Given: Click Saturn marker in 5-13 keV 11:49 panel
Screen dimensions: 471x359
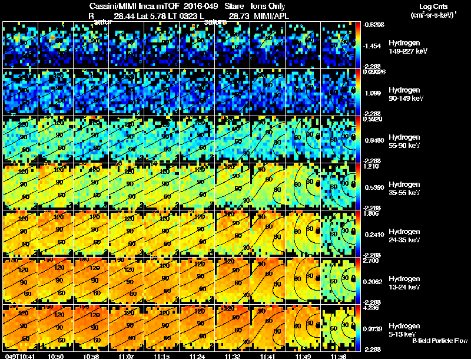Looking at the screenshot, I should [x=318, y=325].
